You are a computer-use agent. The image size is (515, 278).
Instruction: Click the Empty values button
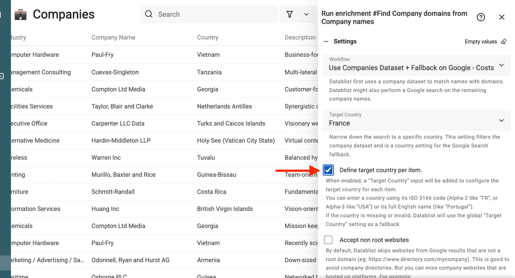pyautogui.click(x=480, y=41)
